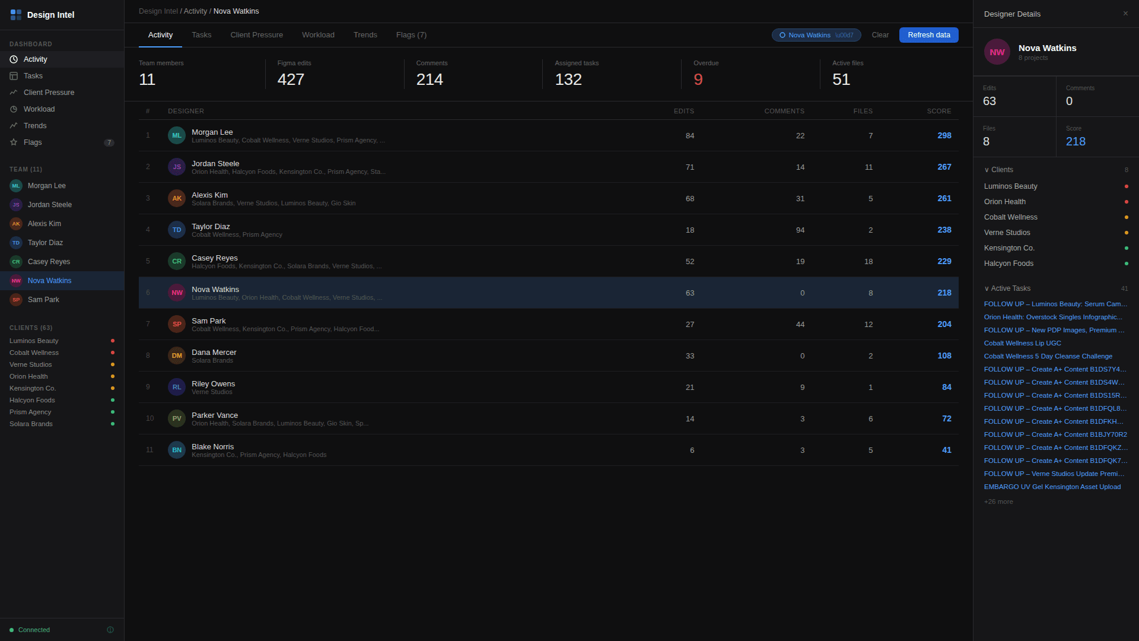Click the Clear filter link
1139x641 pixels.
(x=880, y=35)
